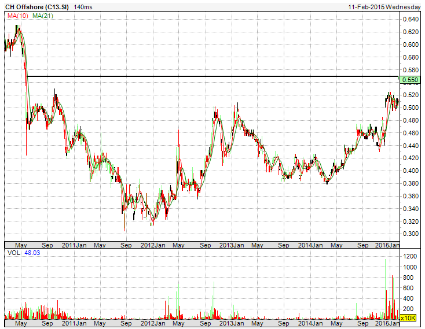Image resolution: width=425 pixels, height=329 pixels.
Task: Click 0.640 on the price axis
Action: click(410, 19)
